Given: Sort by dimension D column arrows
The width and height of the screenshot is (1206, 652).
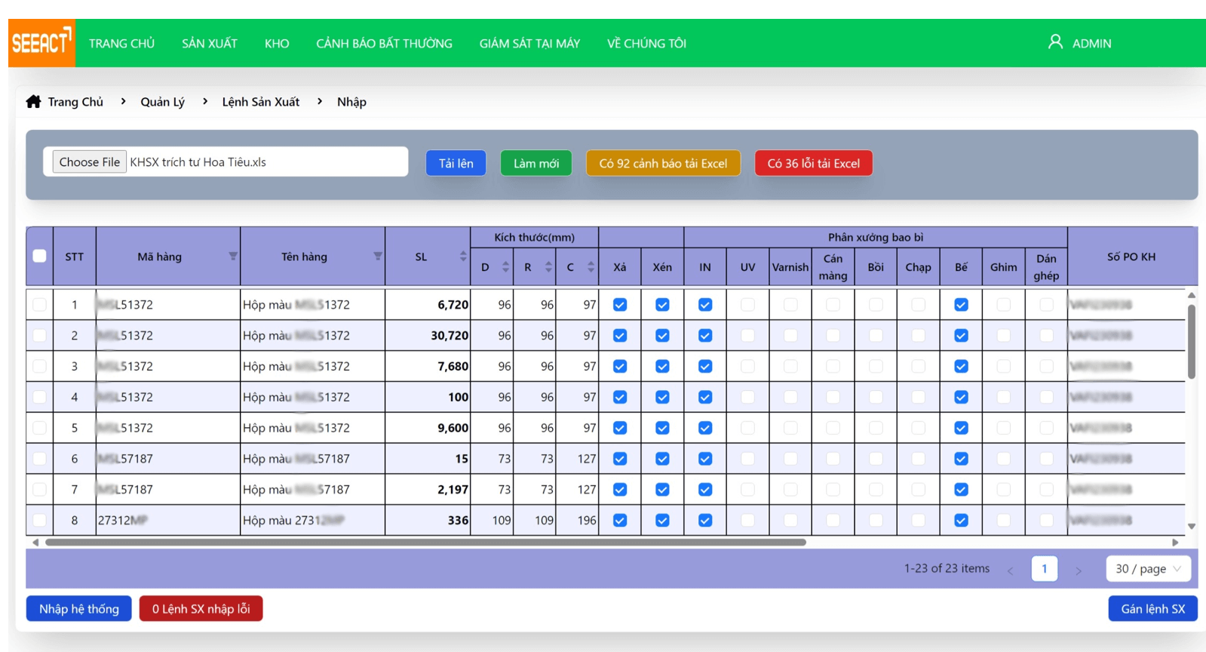Looking at the screenshot, I should click(505, 267).
